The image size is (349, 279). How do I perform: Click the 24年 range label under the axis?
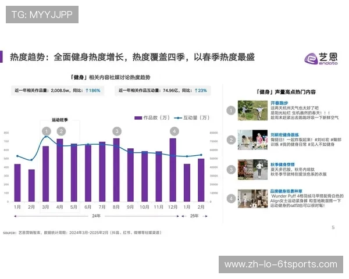(96, 216)
